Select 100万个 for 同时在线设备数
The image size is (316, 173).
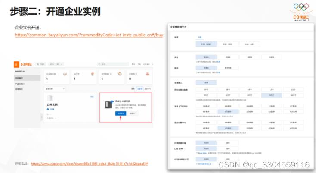[293, 95]
